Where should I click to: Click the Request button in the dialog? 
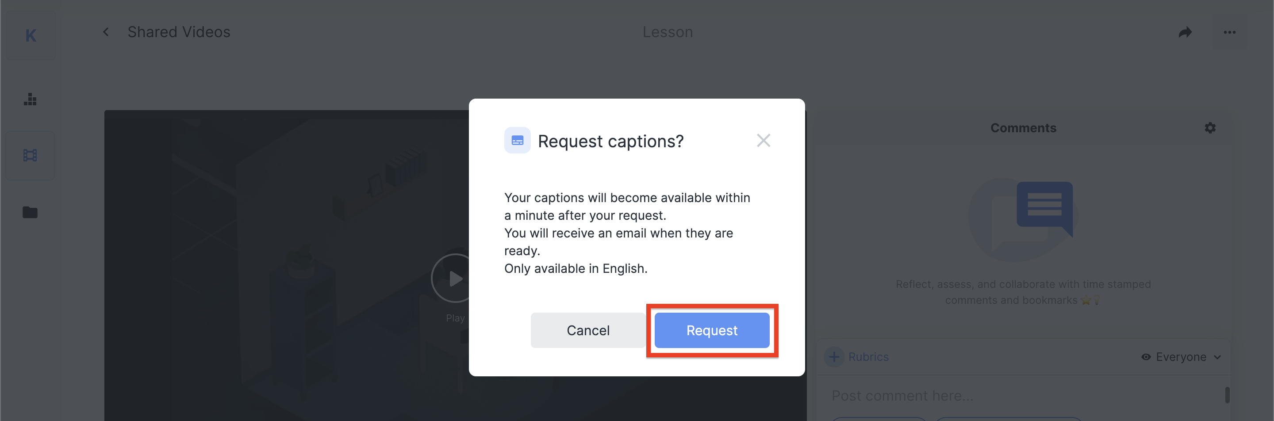(711, 330)
